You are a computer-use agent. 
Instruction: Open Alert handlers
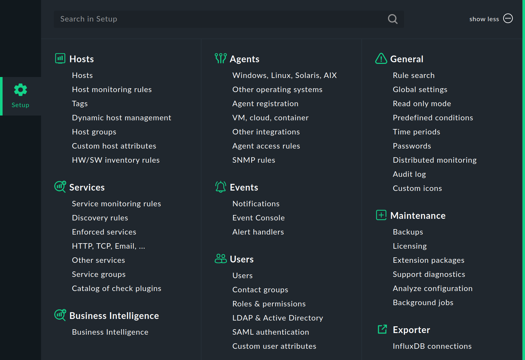(258, 232)
